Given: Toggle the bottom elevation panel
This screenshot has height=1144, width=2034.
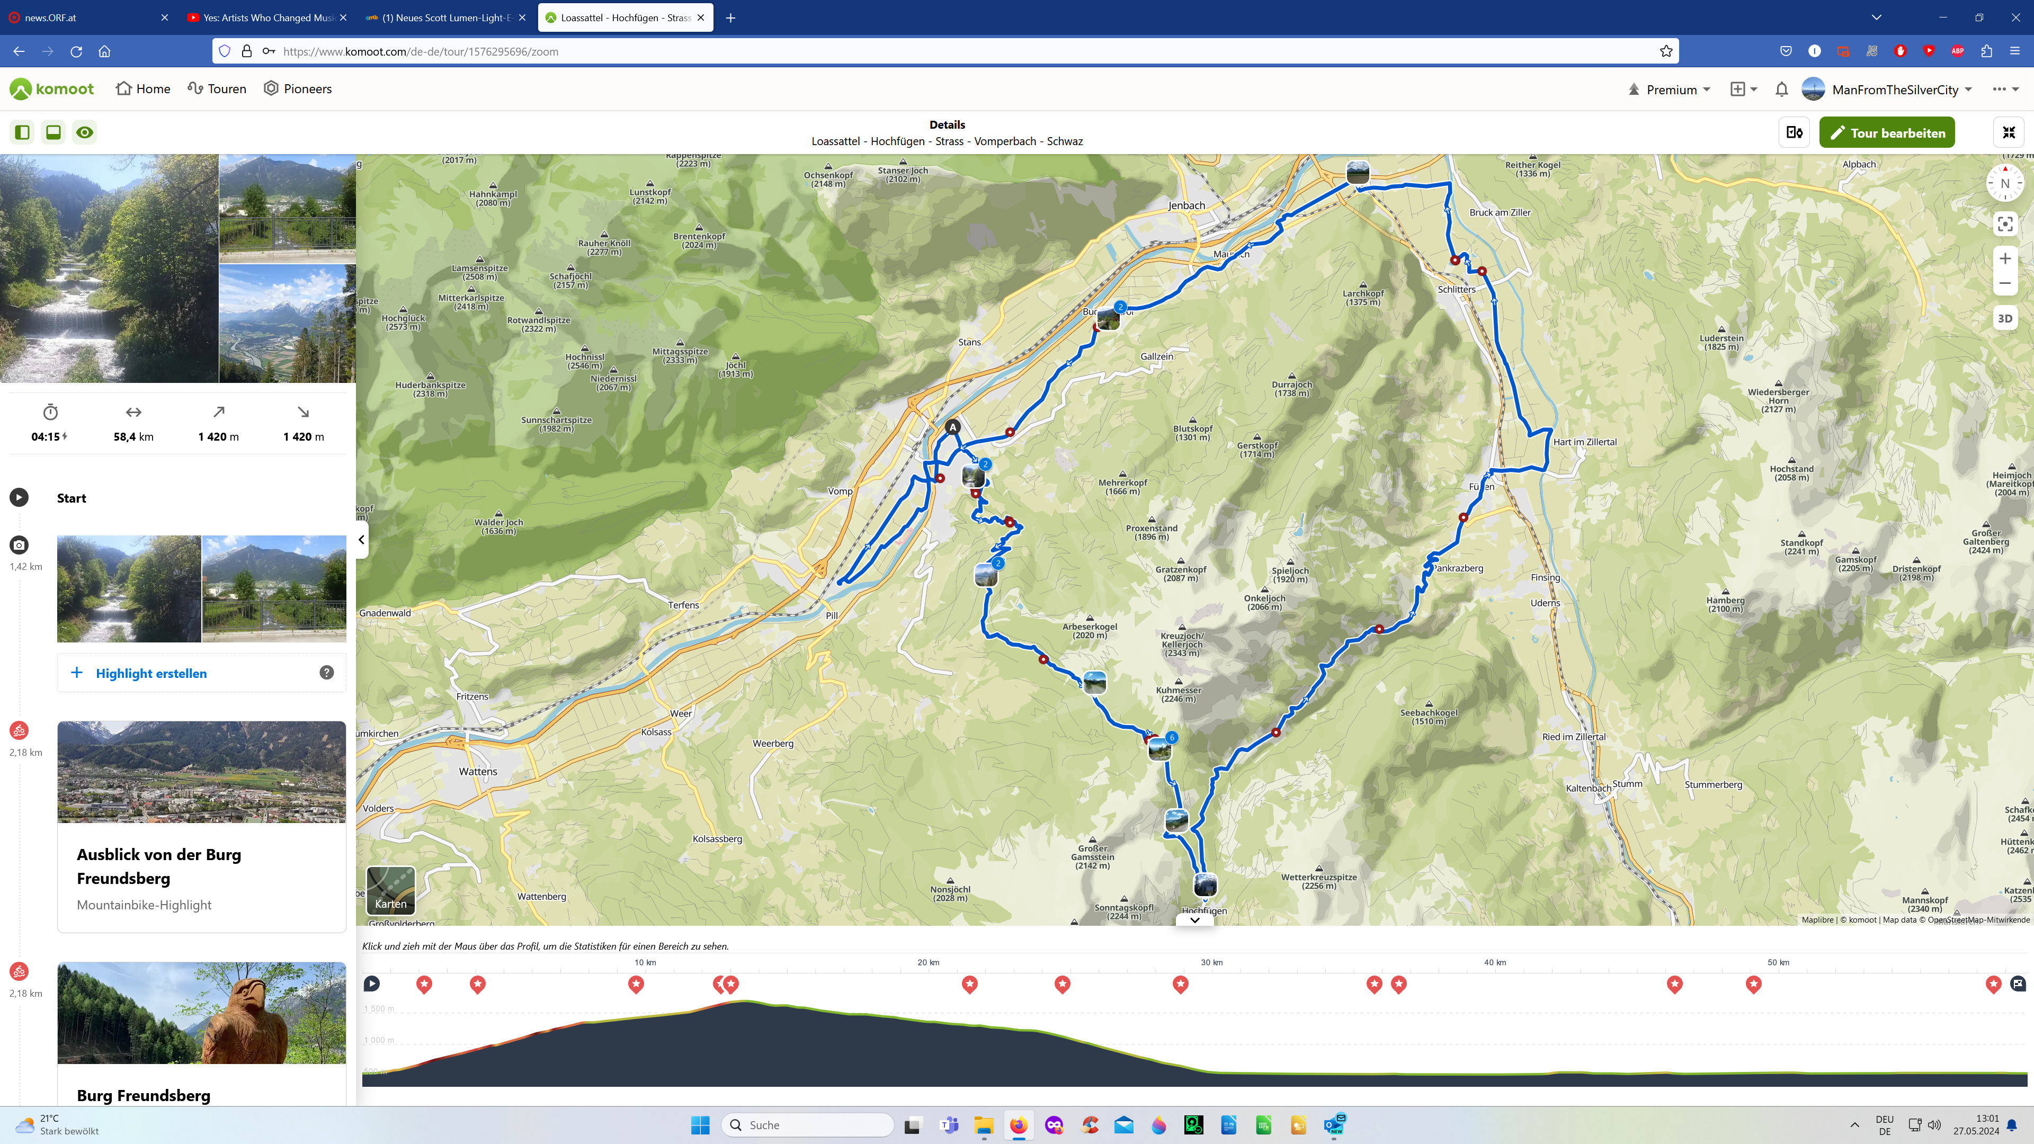Looking at the screenshot, I should pos(53,132).
